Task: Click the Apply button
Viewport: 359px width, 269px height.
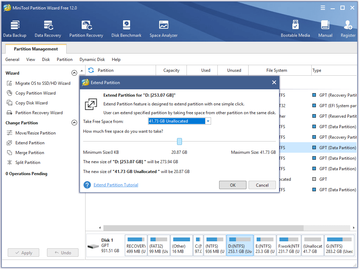Action: [23, 253]
